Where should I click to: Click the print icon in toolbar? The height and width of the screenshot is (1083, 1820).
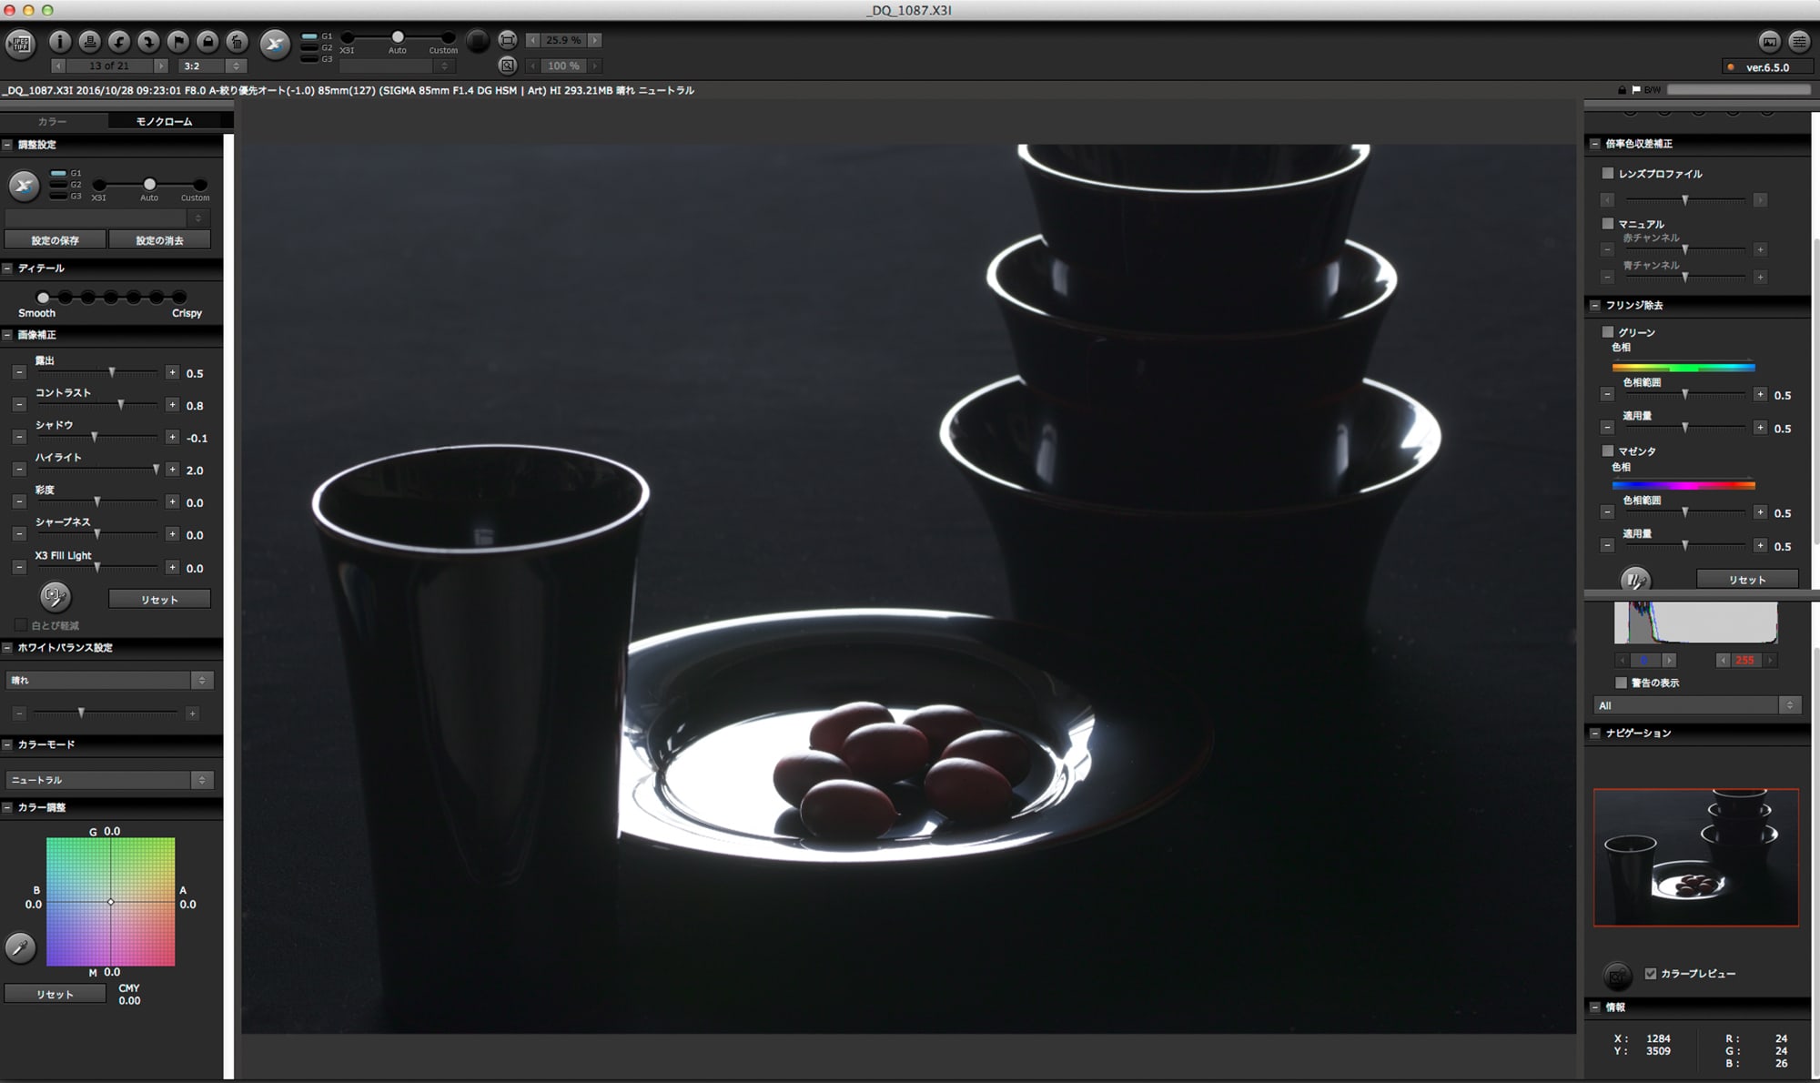pos(89,41)
